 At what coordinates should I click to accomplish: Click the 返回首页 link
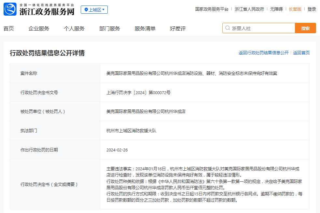pos(301,53)
